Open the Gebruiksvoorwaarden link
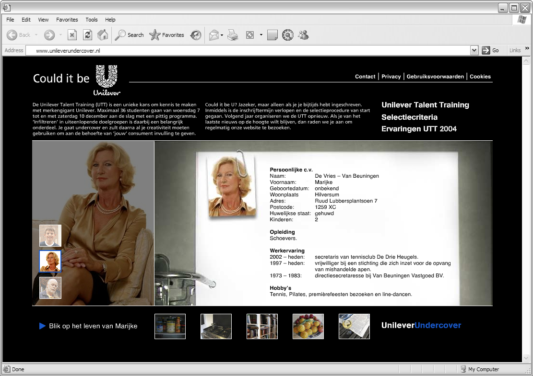Screen dimensions: 533x376 (x=435, y=77)
